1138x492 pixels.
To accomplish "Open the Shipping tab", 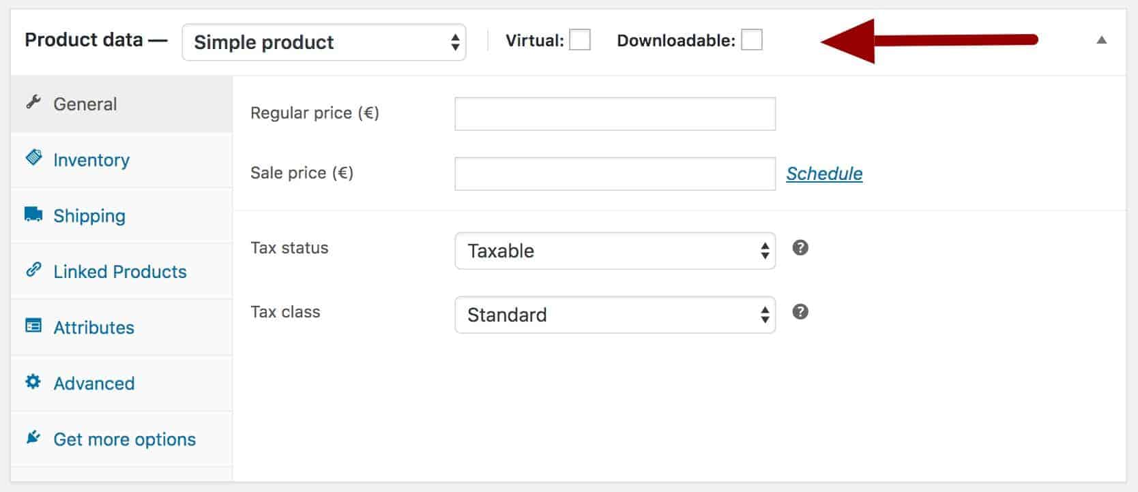I will point(121,216).
